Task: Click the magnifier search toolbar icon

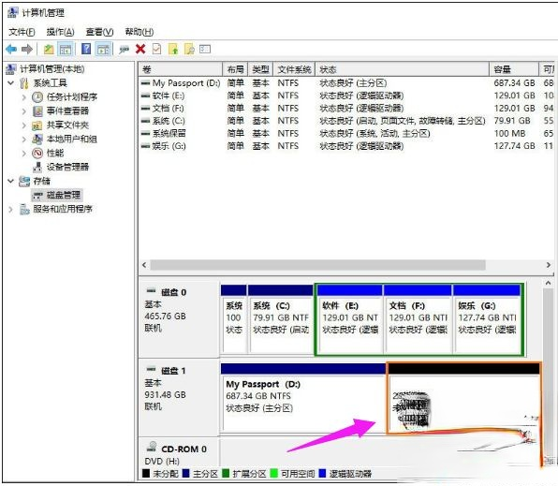Action: click(189, 49)
